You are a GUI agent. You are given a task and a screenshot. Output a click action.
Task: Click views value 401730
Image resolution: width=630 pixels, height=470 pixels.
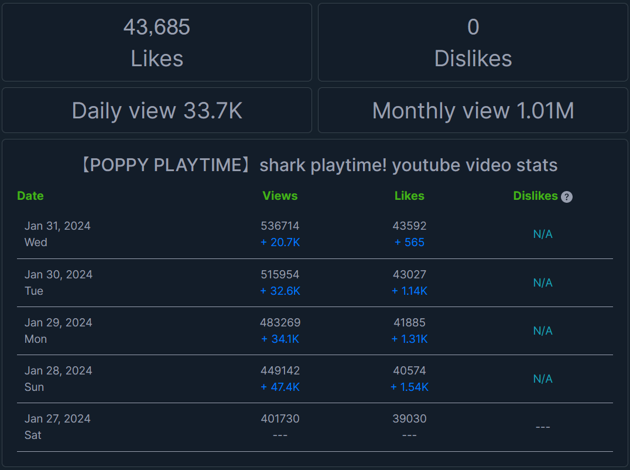[x=280, y=418]
